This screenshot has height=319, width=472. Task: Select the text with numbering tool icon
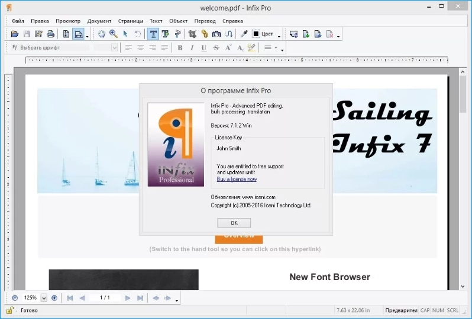click(x=177, y=34)
